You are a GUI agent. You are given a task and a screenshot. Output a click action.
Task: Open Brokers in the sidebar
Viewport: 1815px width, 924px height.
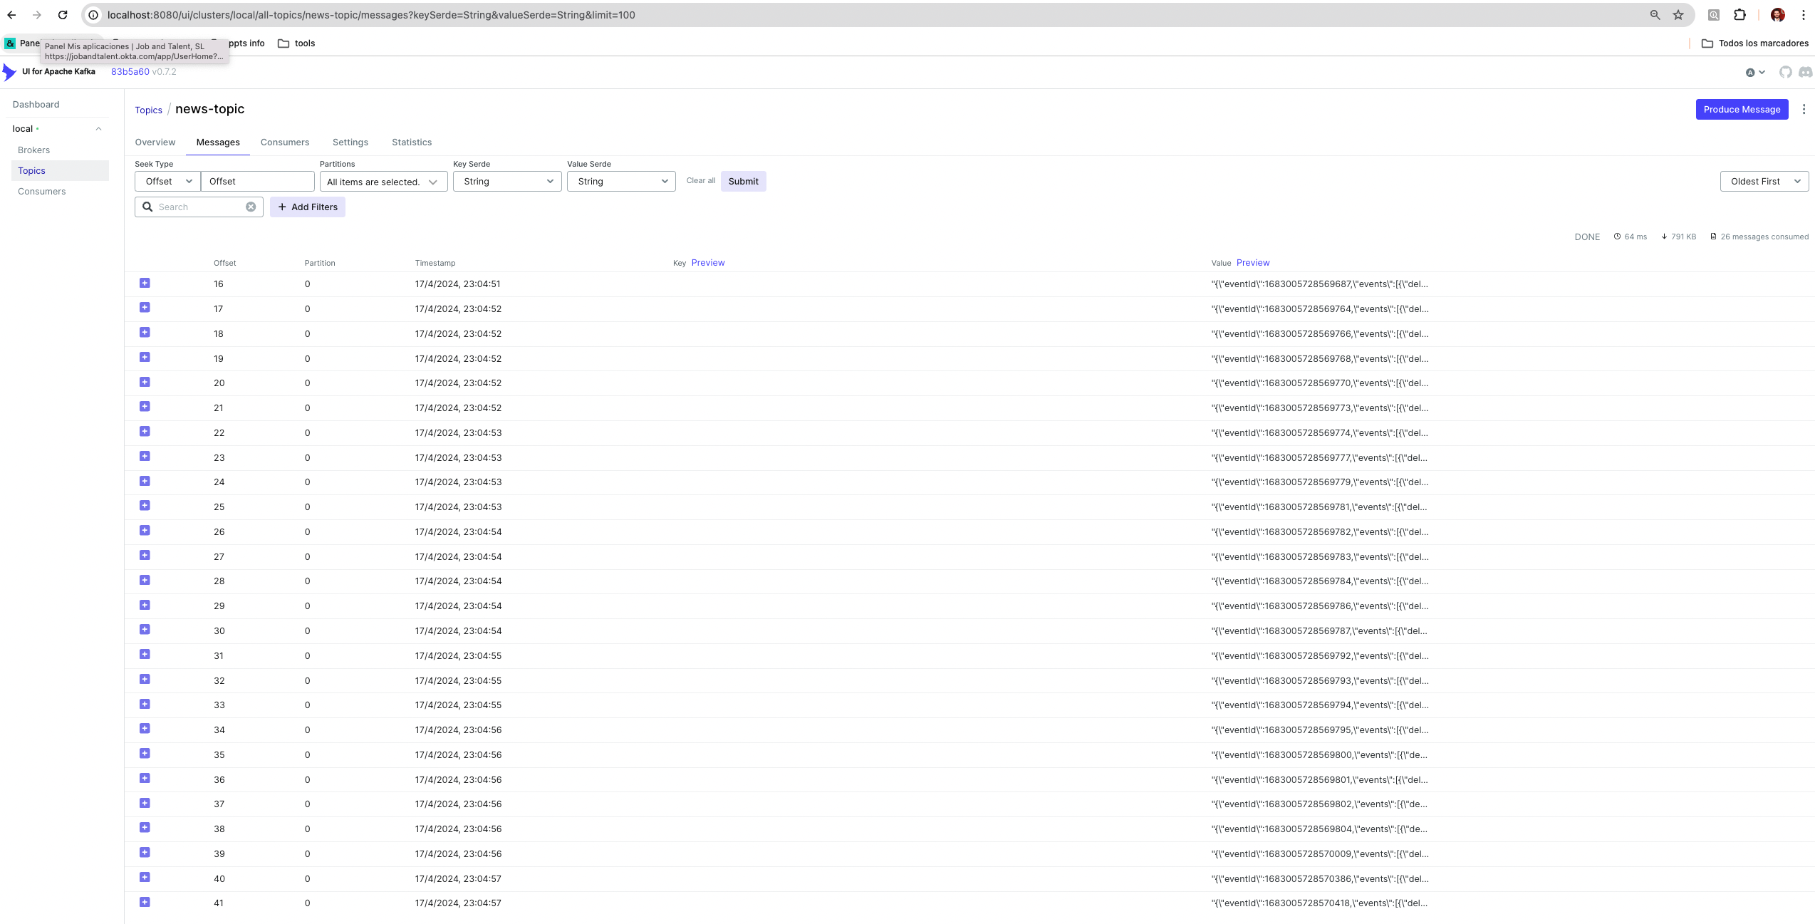click(33, 150)
